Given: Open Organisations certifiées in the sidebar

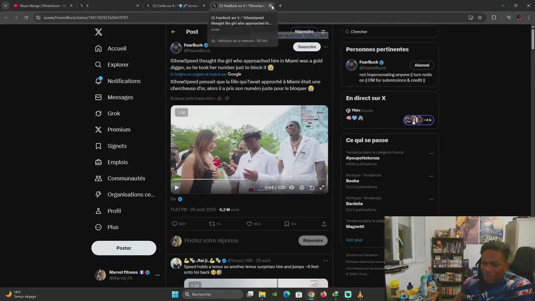Looking at the screenshot, I should click(x=125, y=195).
